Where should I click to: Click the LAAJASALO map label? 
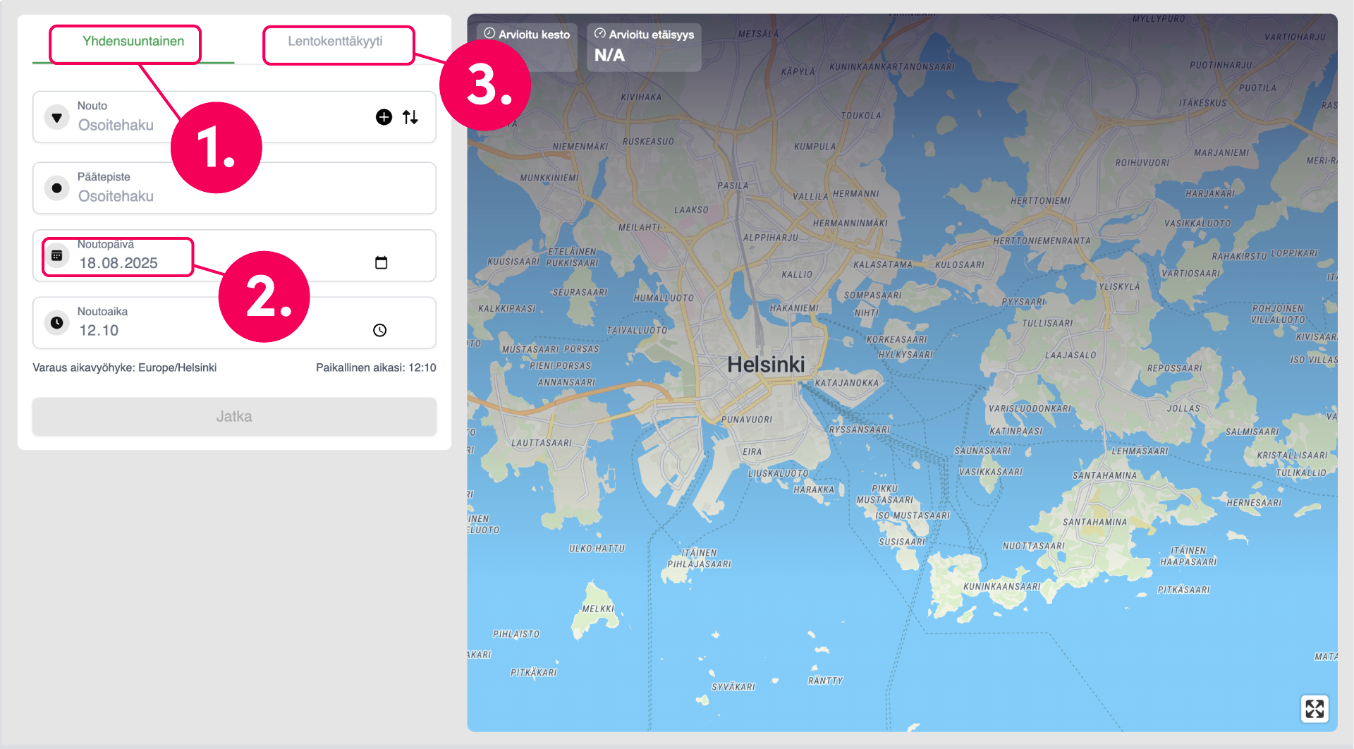(x=1071, y=355)
